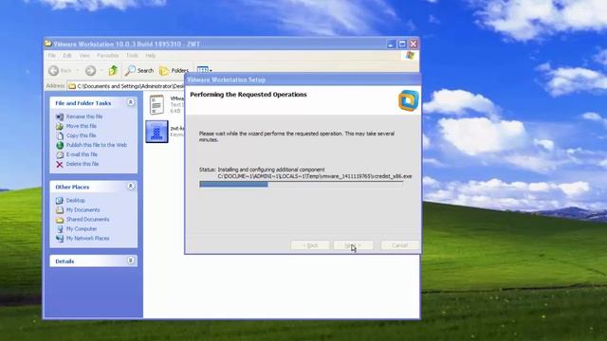Screen dimensions: 607x341
Task: Click the installation progress bar
Action: tap(302, 185)
